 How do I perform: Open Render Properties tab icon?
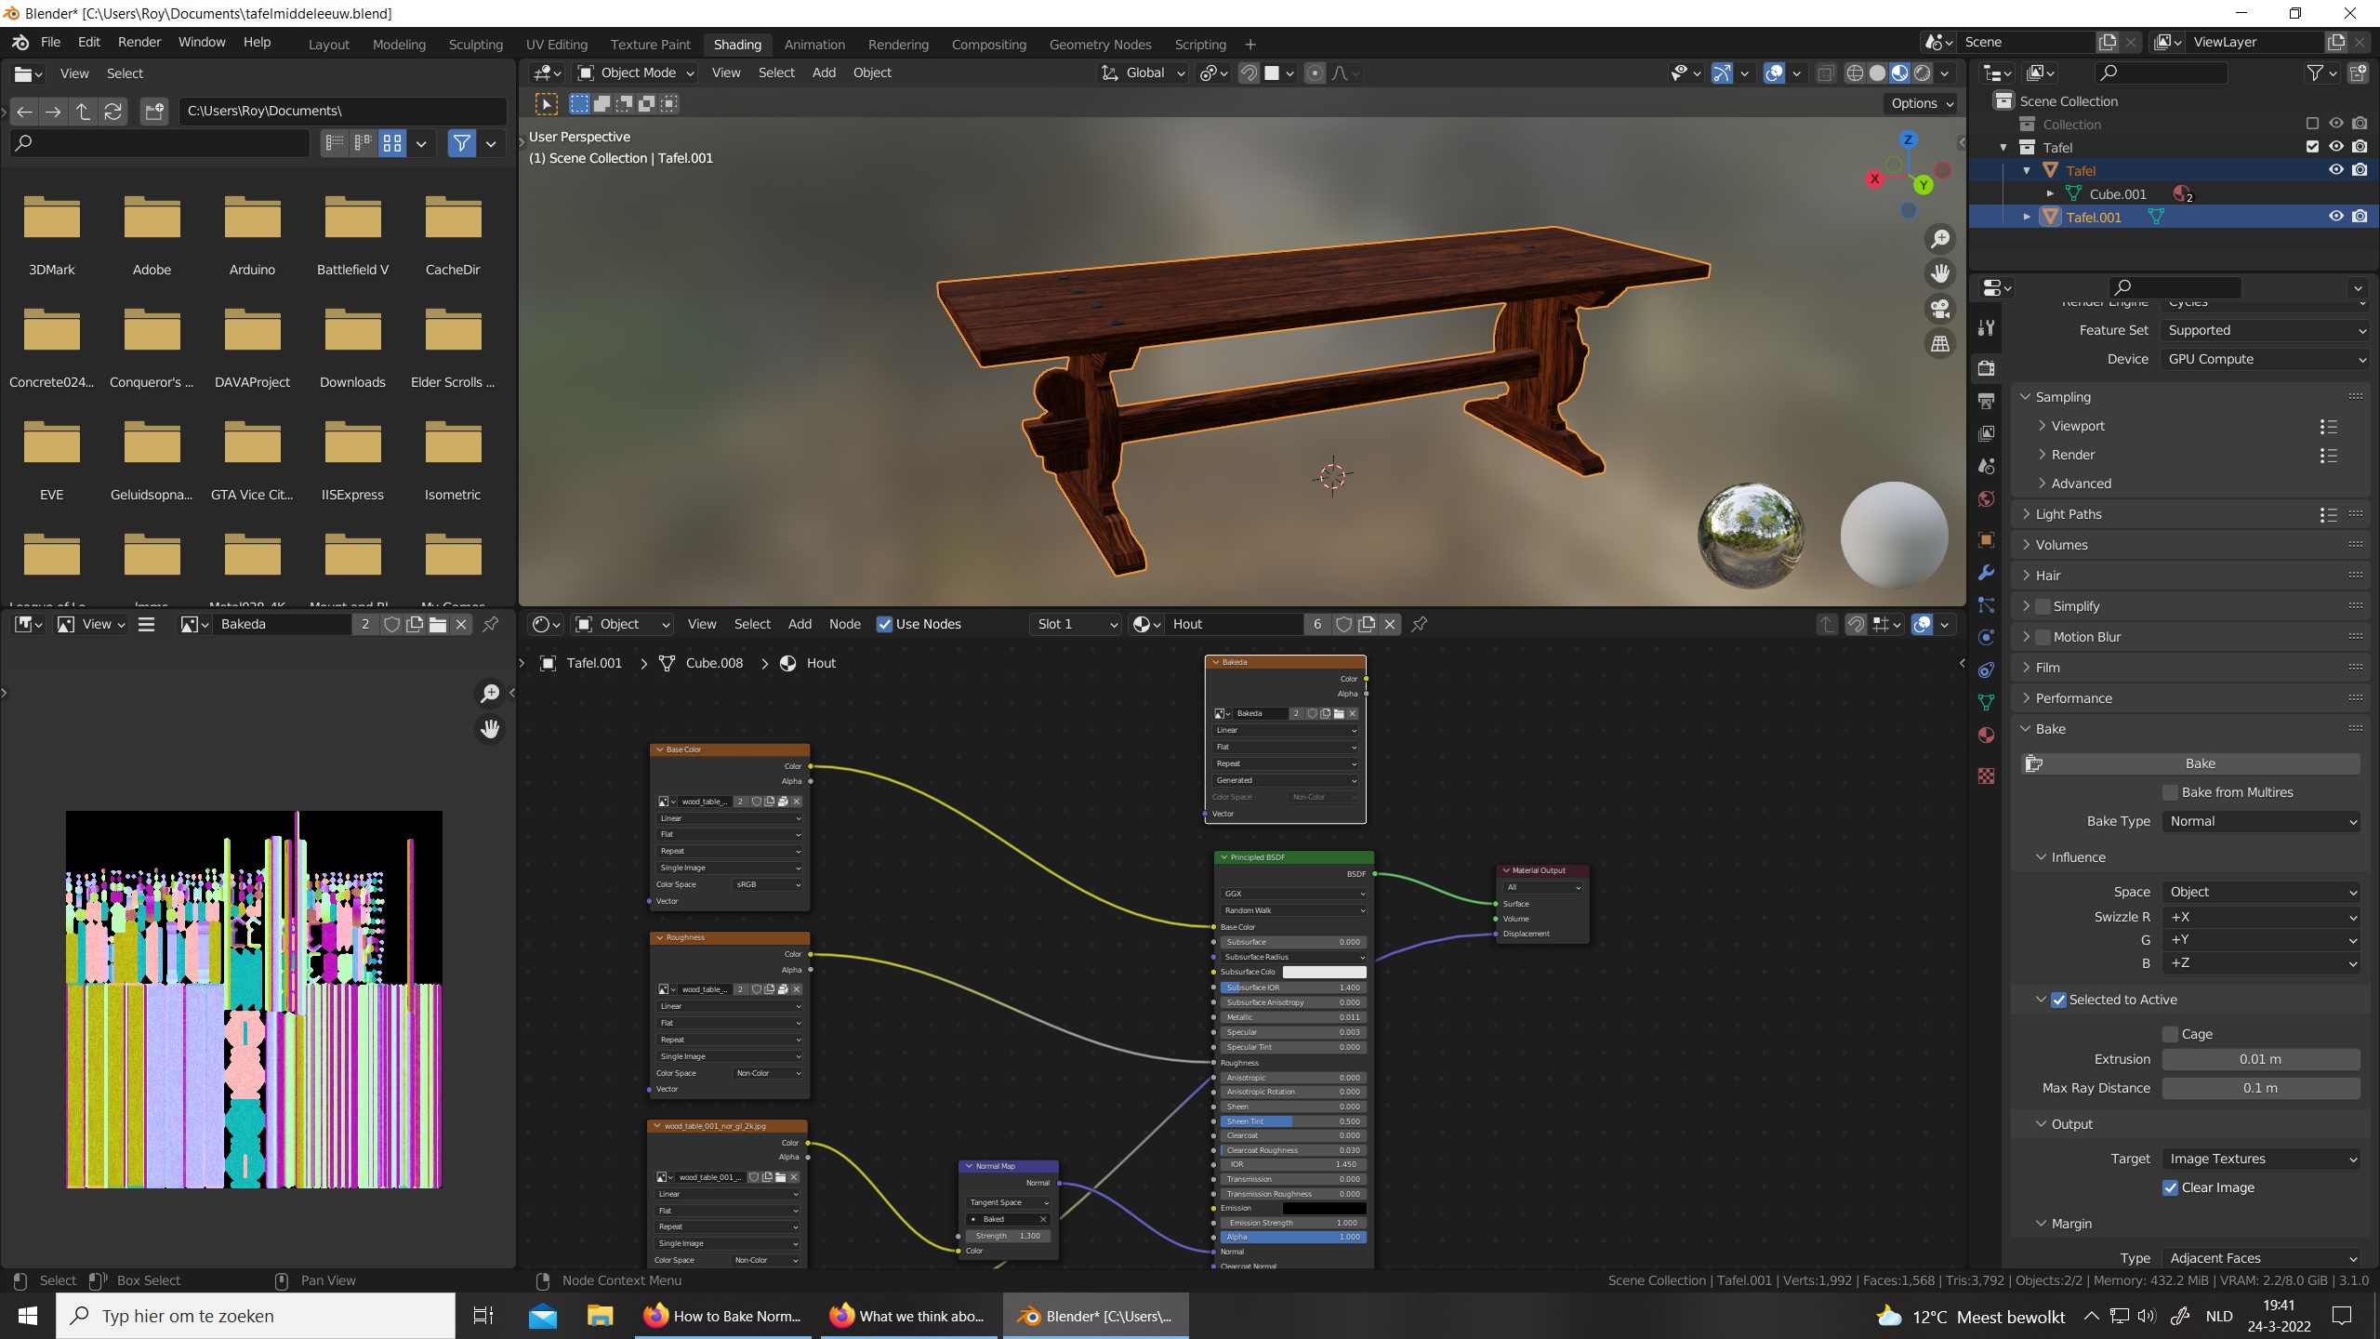tap(1987, 368)
